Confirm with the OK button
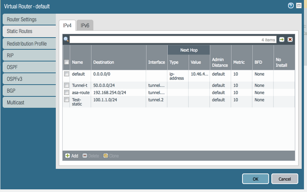 (x=255, y=179)
